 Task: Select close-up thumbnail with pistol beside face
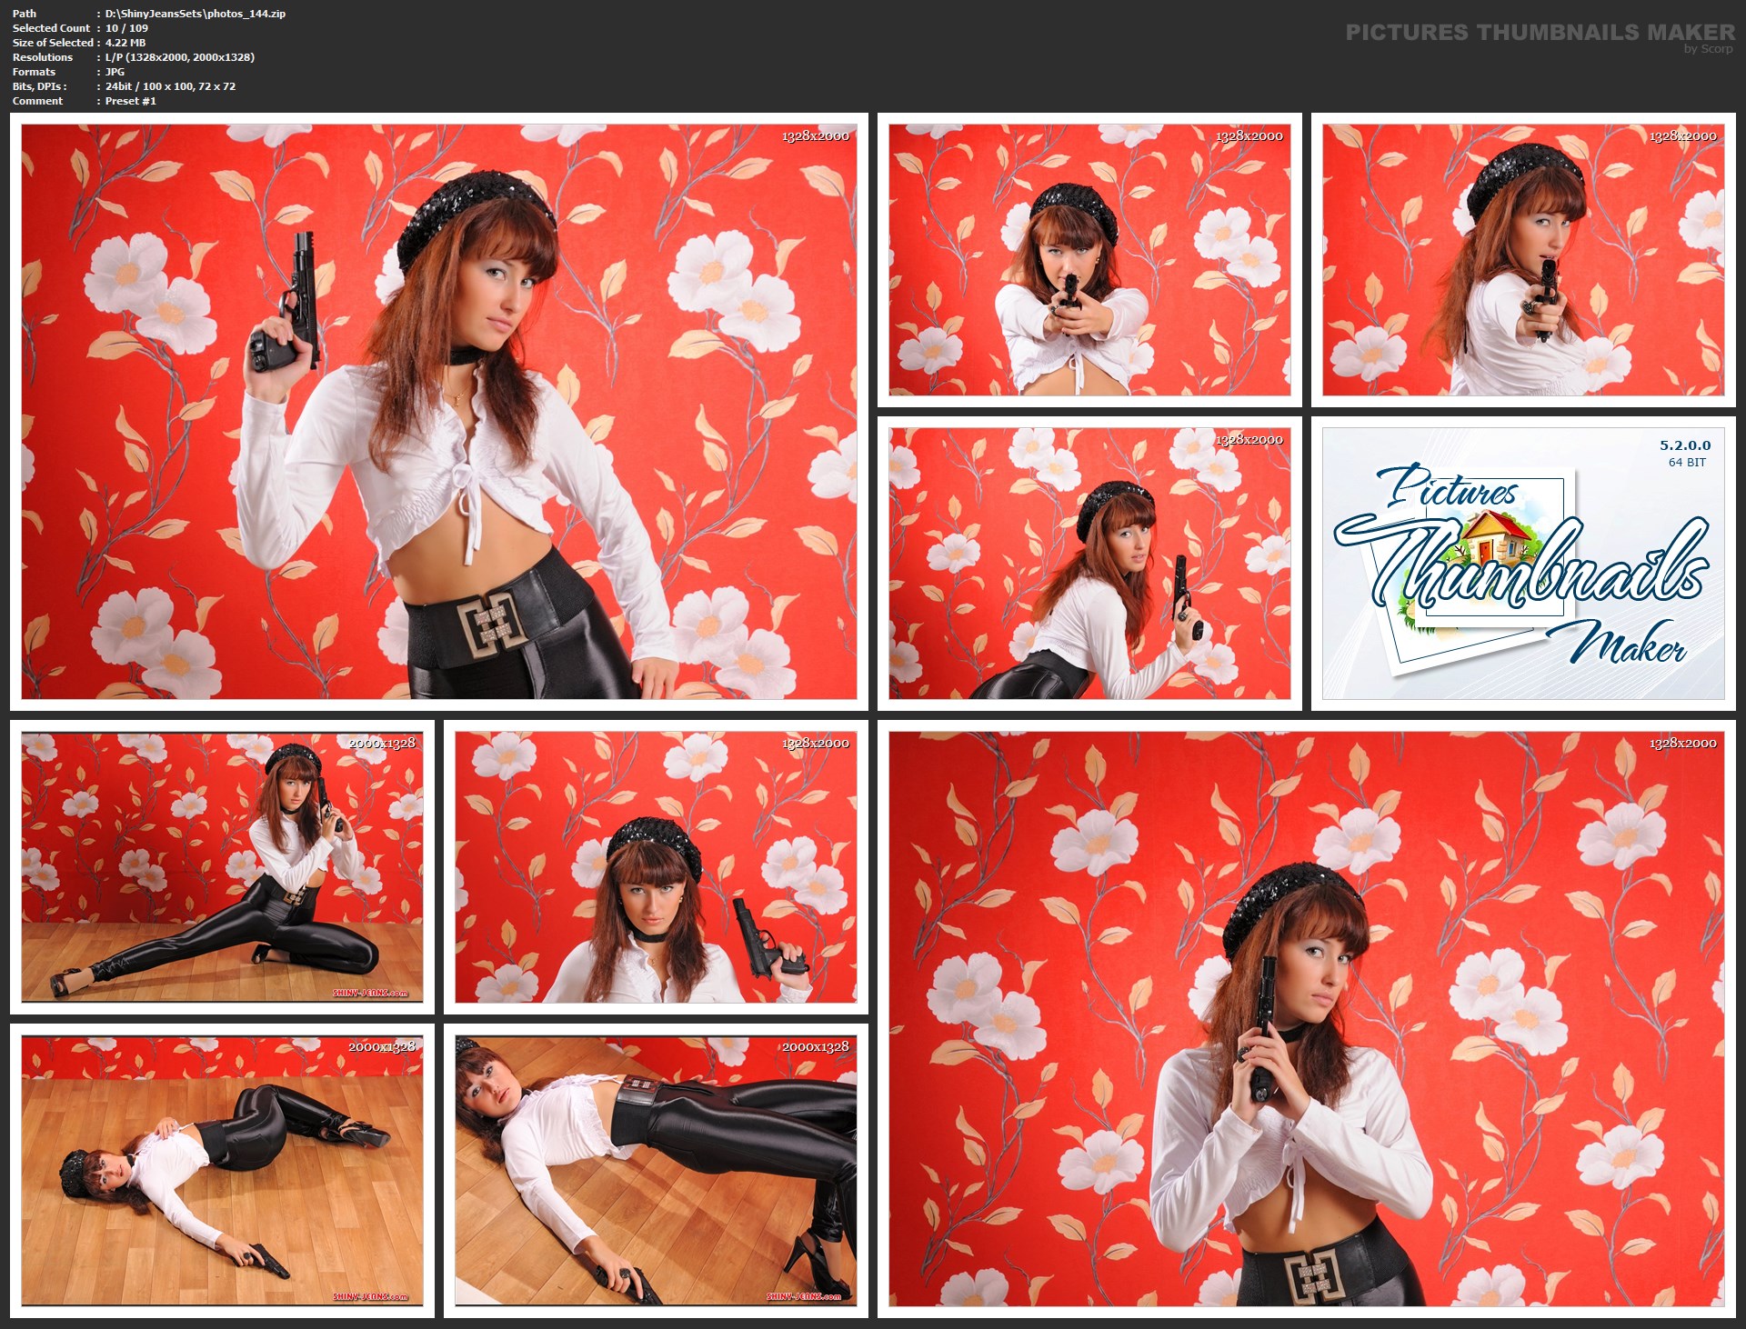pyautogui.click(x=656, y=867)
